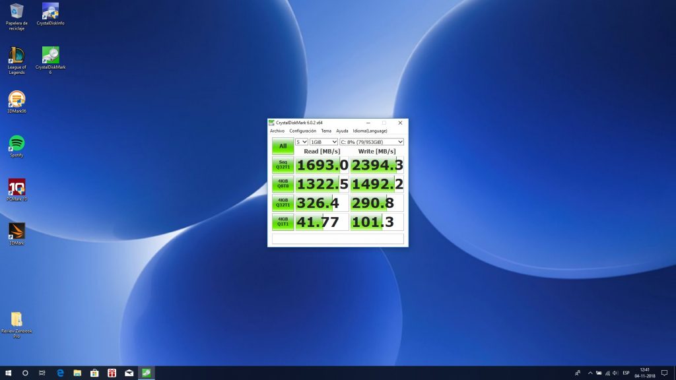
Task: Open Microsoft Store from the taskbar
Action: tap(94, 373)
